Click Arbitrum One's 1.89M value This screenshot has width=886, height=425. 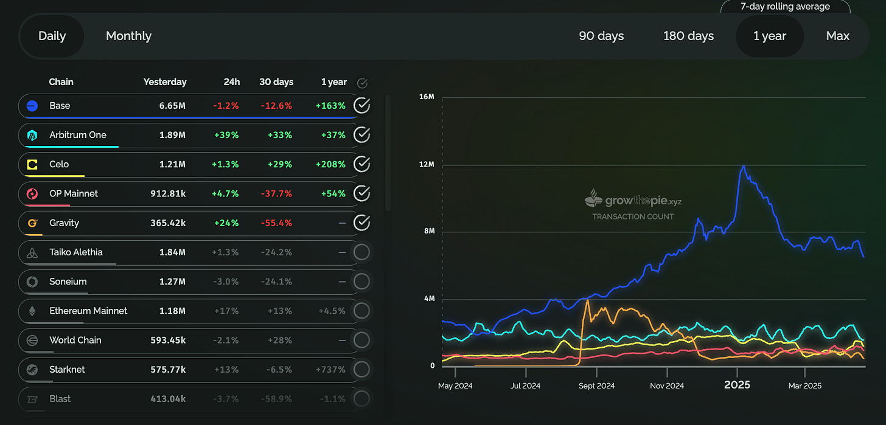pos(172,135)
